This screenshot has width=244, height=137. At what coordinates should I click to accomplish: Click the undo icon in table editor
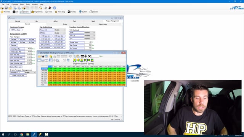[x=70, y=56]
